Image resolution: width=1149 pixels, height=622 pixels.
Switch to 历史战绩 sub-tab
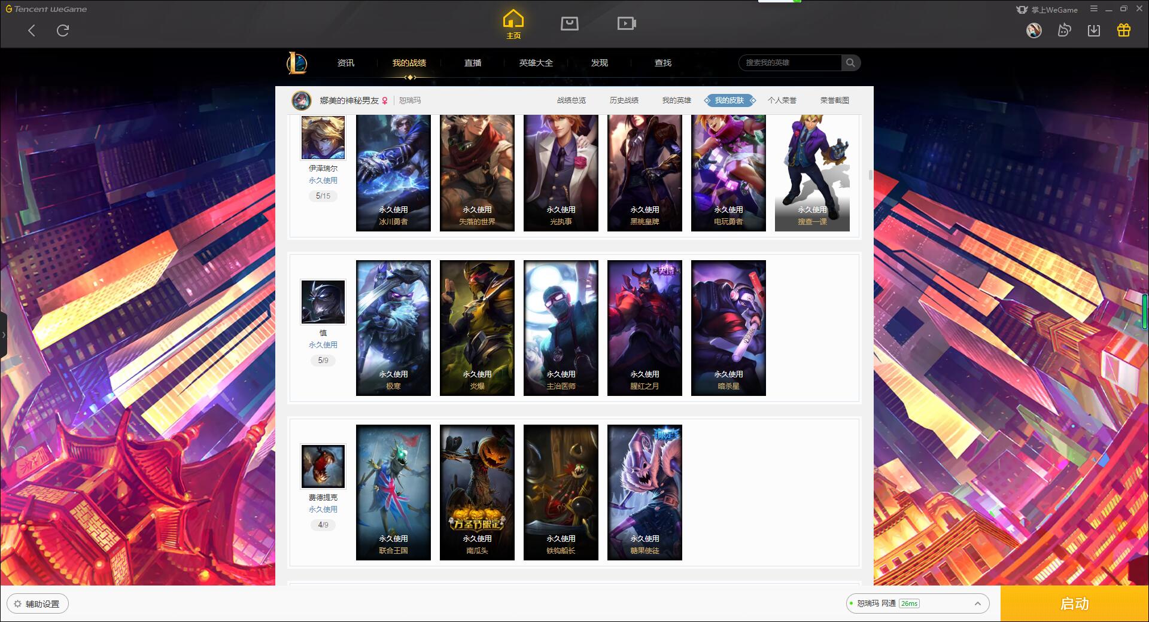click(x=624, y=100)
